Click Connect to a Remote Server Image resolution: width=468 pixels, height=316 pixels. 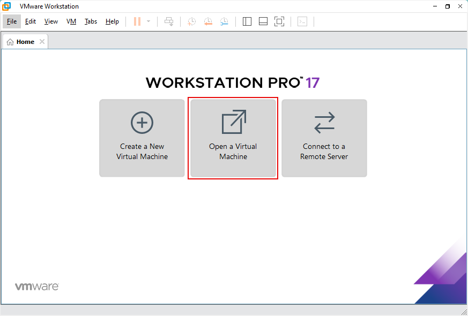coord(324,138)
